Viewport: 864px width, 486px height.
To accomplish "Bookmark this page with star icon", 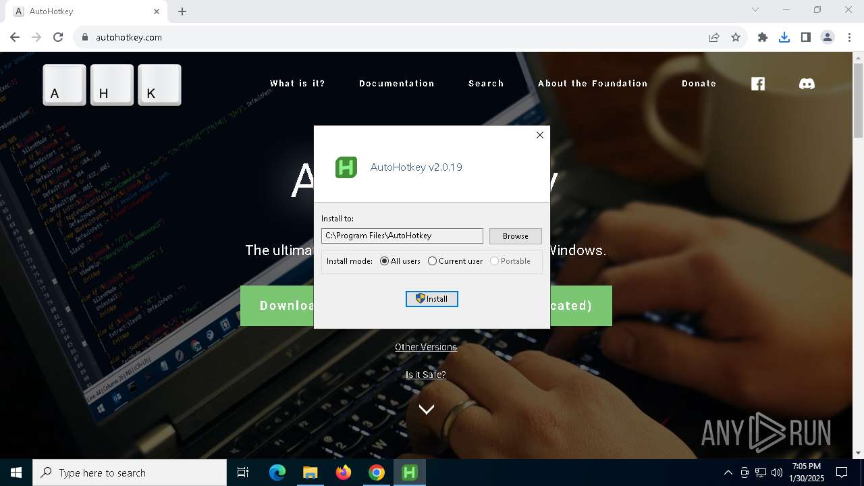I will point(736,37).
